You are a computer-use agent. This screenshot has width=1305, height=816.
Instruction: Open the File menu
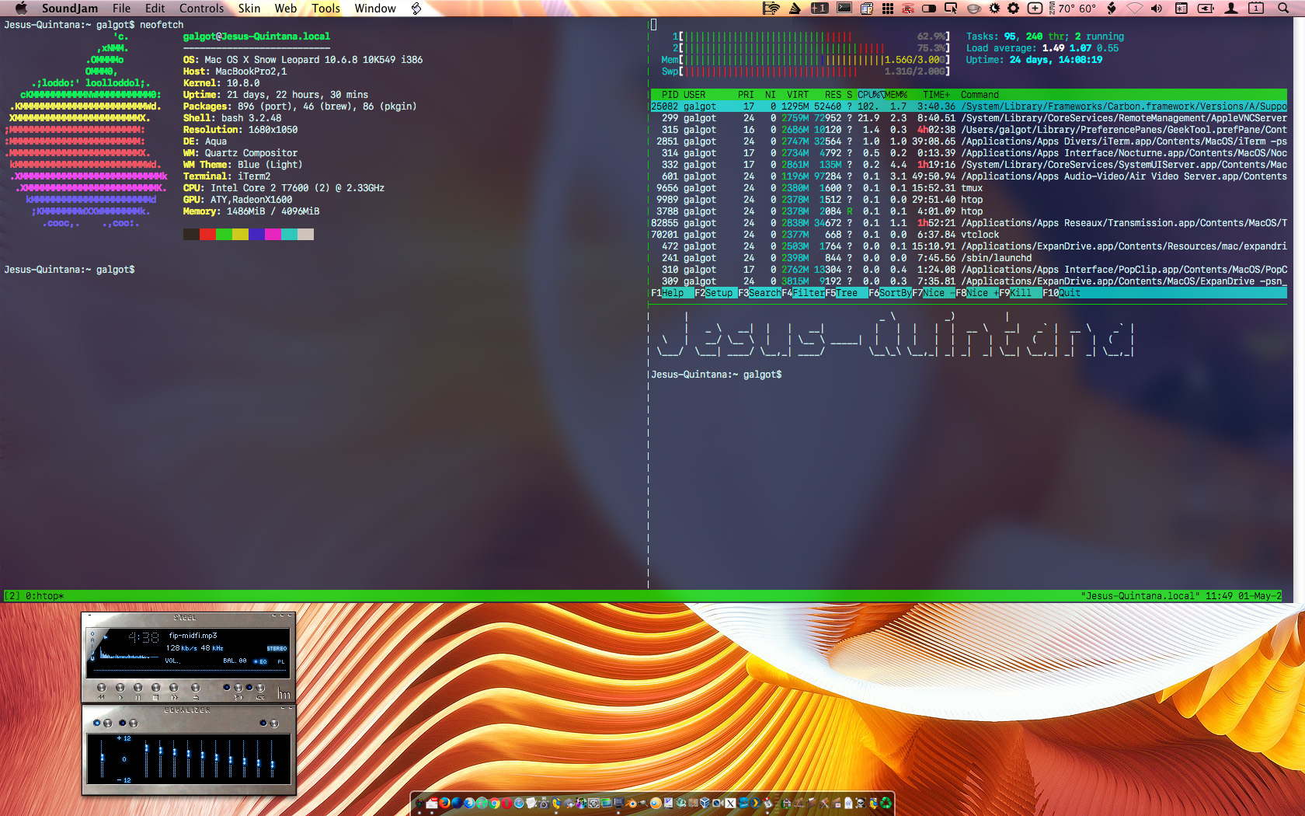tap(121, 9)
